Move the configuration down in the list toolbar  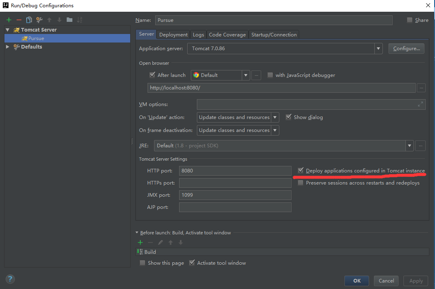click(x=59, y=20)
